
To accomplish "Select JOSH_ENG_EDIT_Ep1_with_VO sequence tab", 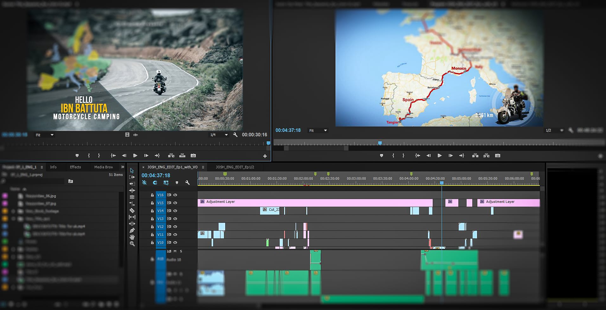I will 172,167.
